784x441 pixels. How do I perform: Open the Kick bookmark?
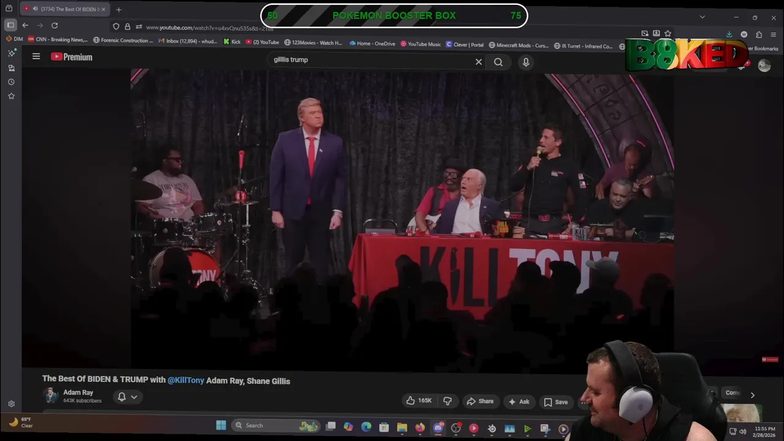[232, 42]
